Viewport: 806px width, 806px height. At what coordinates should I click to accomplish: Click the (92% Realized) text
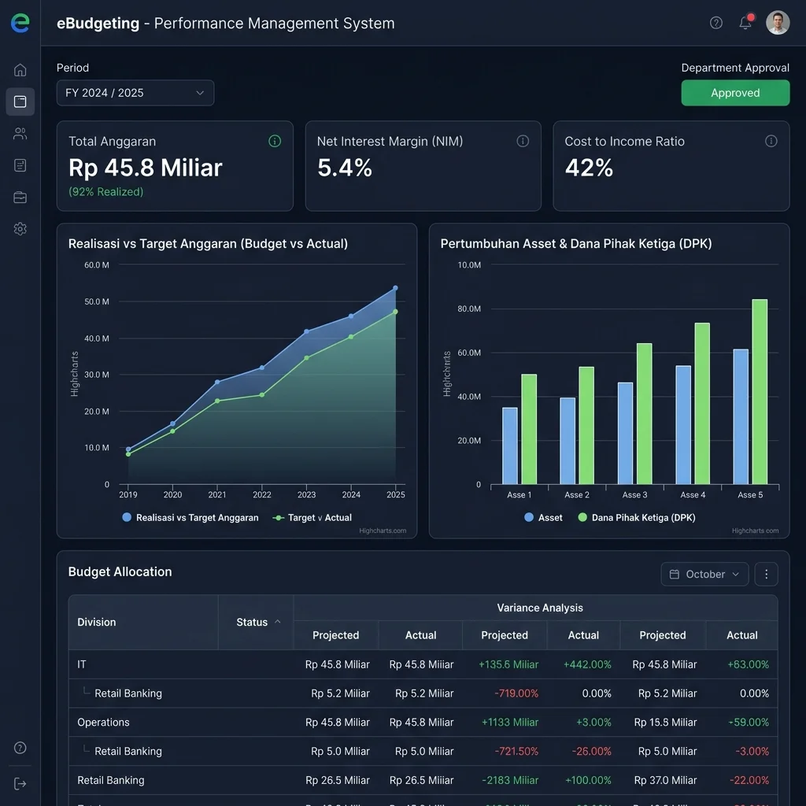pos(106,192)
